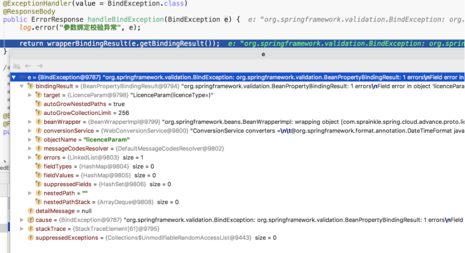Viewport: 465px width, 253px height.
Task: Select the detailMessage = null row
Action: click(x=237, y=211)
